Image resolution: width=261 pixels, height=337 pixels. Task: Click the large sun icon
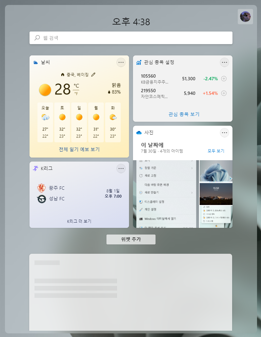coord(45,90)
